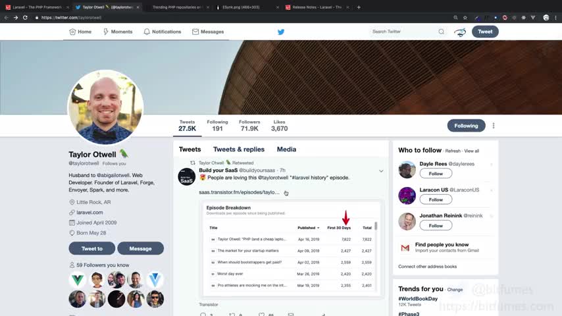Toggle the Following button on Taylor's profile
This screenshot has width=562, height=316.
(x=466, y=126)
